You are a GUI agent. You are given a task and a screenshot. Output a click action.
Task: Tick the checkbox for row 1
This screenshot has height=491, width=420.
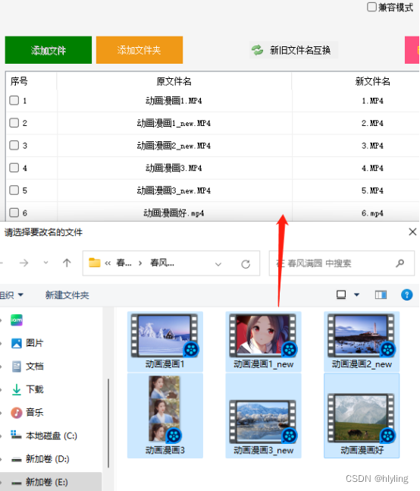point(14,100)
